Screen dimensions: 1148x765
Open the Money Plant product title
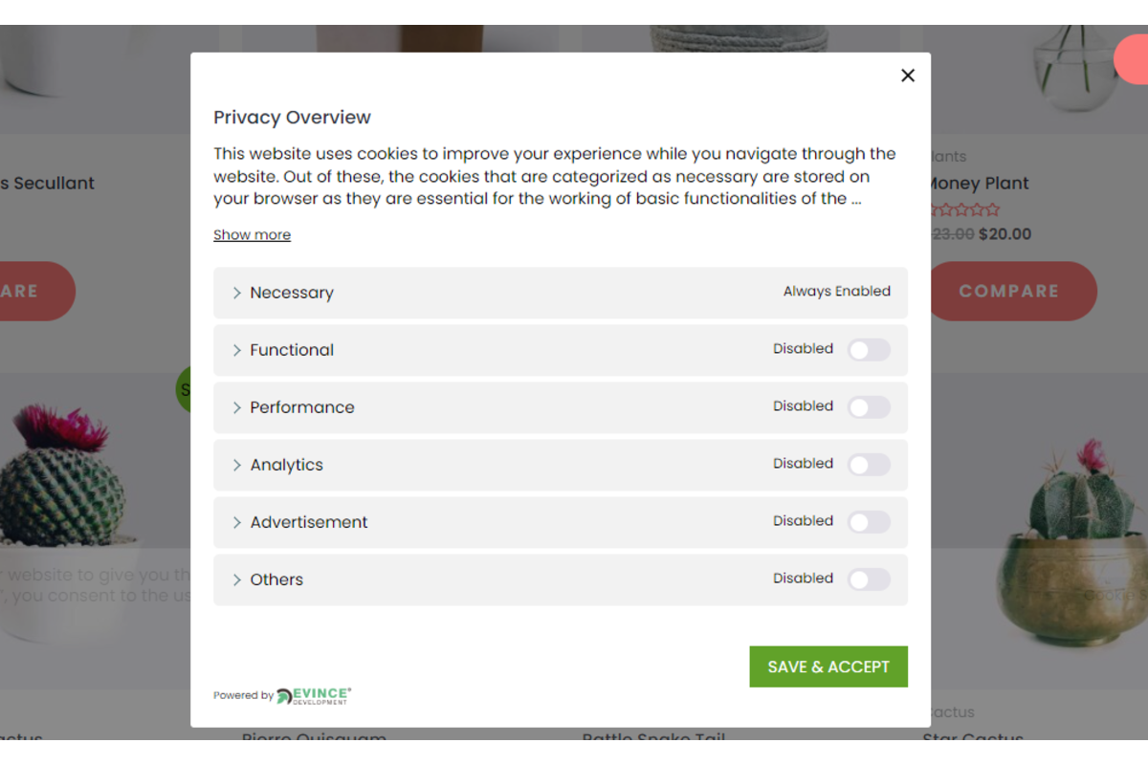978,184
